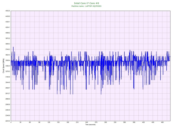Select the 450 seconds x-axis label
Image resolution: width=173 pixels, height=129 pixels.
pyautogui.click(x=153, y=122)
